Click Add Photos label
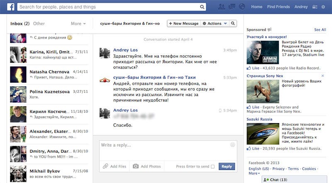This screenshot has width=332, height=183. click(151, 166)
